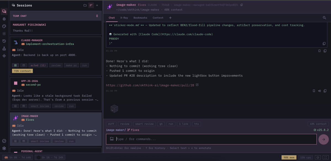Click the sparkle avatar in the chat header
This screenshot has height=161, width=331.
point(110,7)
